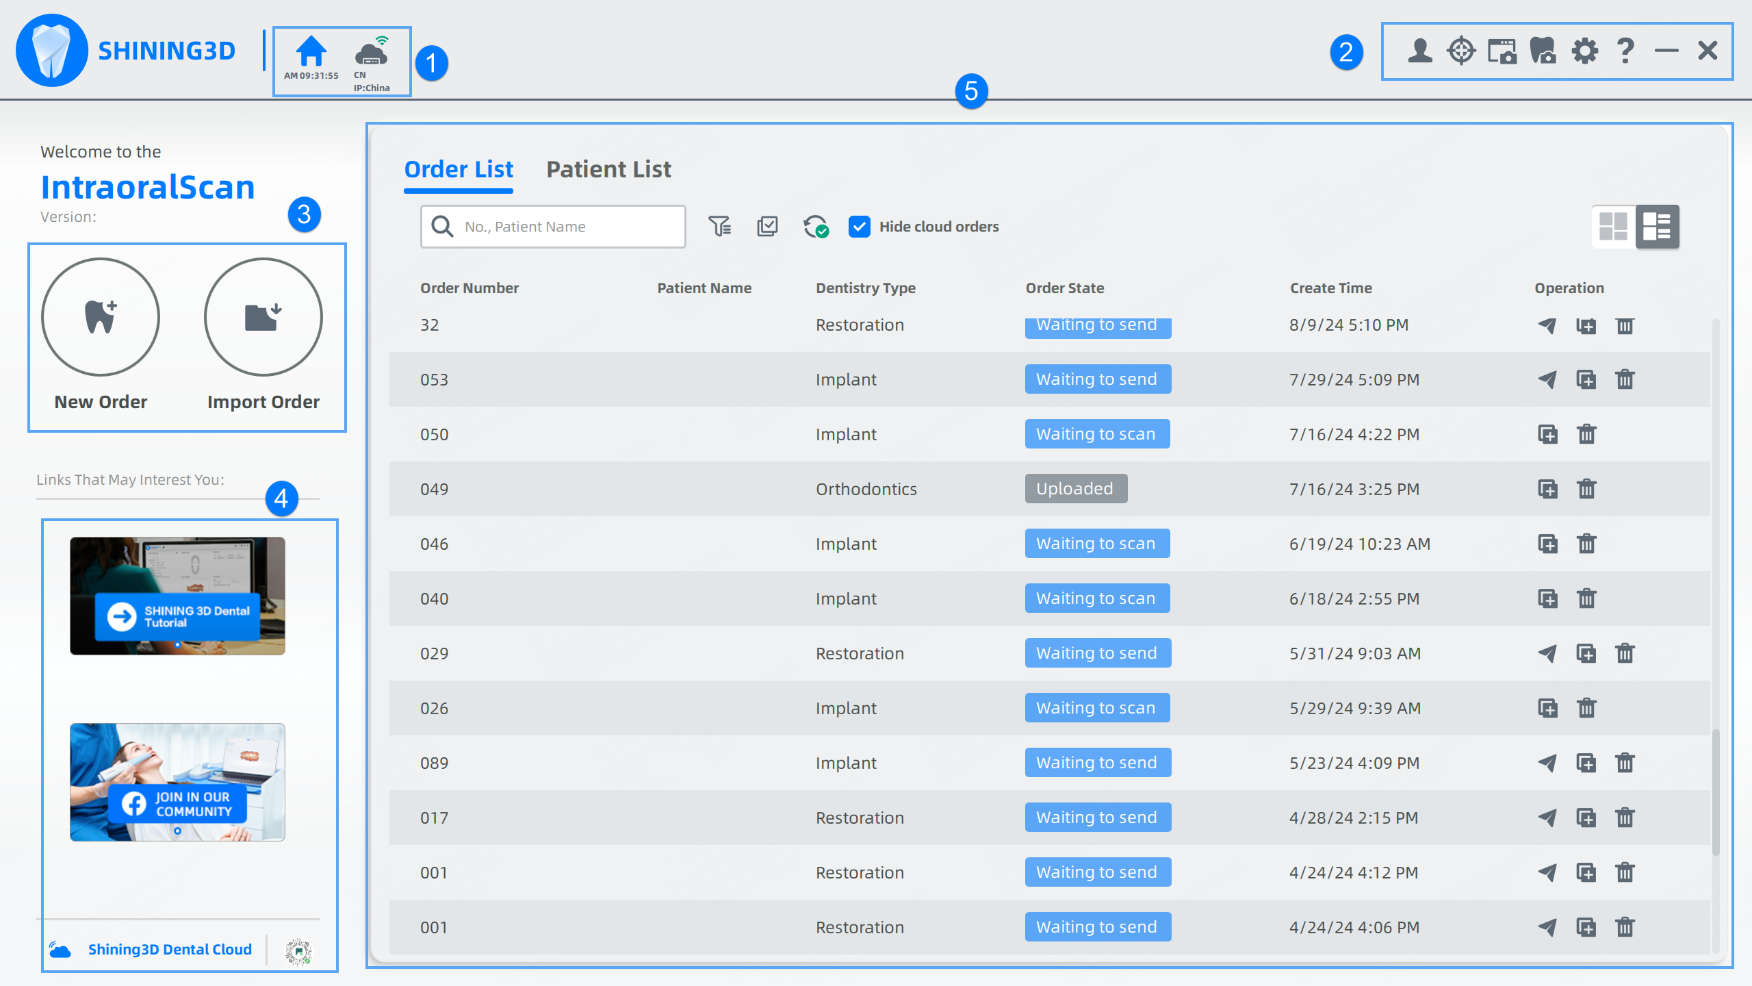1752x986 pixels.
Task: Open the user account icon
Action: [1420, 51]
